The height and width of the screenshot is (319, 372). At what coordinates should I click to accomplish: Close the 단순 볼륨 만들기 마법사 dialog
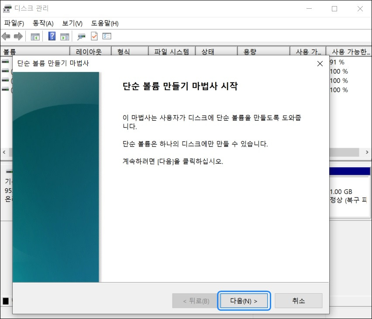[x=320, y=64]
